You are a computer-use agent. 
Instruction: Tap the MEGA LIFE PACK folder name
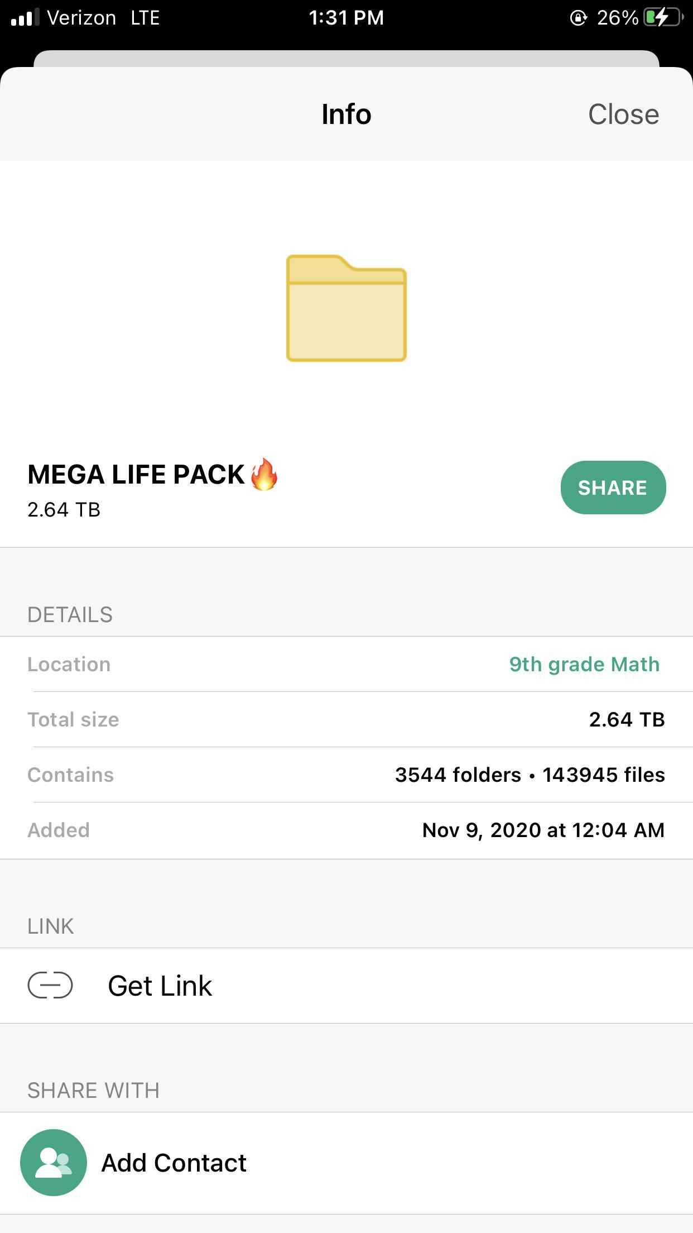click(136, 475)
